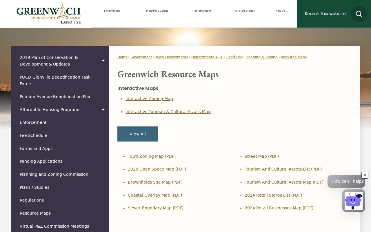Image resolution: width=371 pixels, height=232 pixels.
Task: Open Street Map PDF link
Action: (262, 156)
